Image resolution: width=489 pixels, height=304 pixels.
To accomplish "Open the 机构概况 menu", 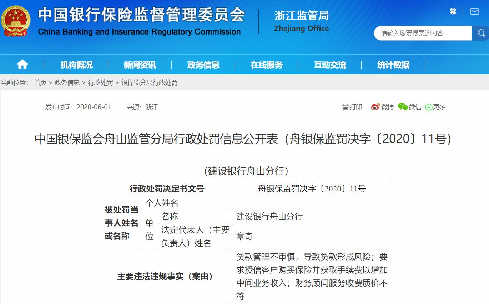I will point(76,65).
